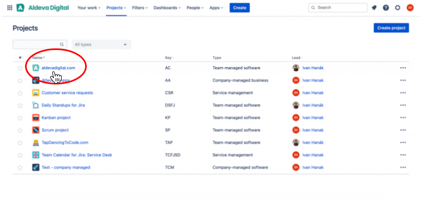421x199 pixels.
Task: Open more actions for Customer service requests
Action: (403, 93)
